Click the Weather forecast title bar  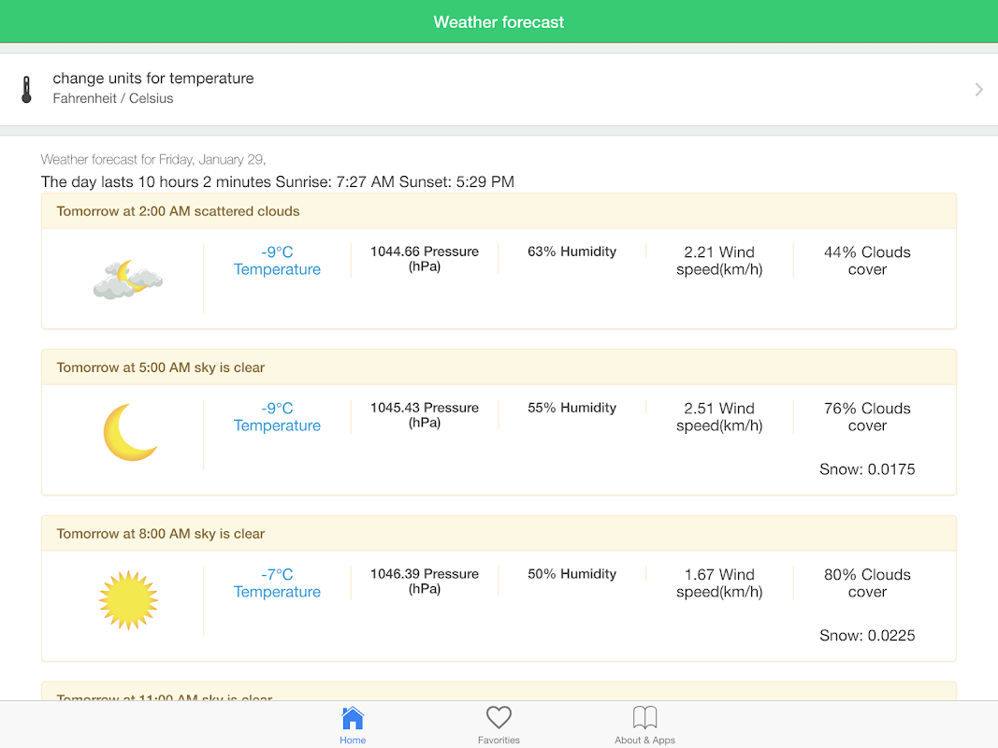click(x=499, y=22)
